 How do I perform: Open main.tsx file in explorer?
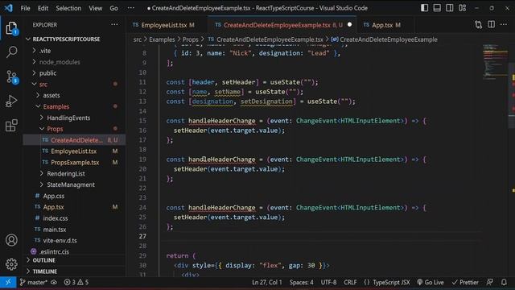click(55, 230)
